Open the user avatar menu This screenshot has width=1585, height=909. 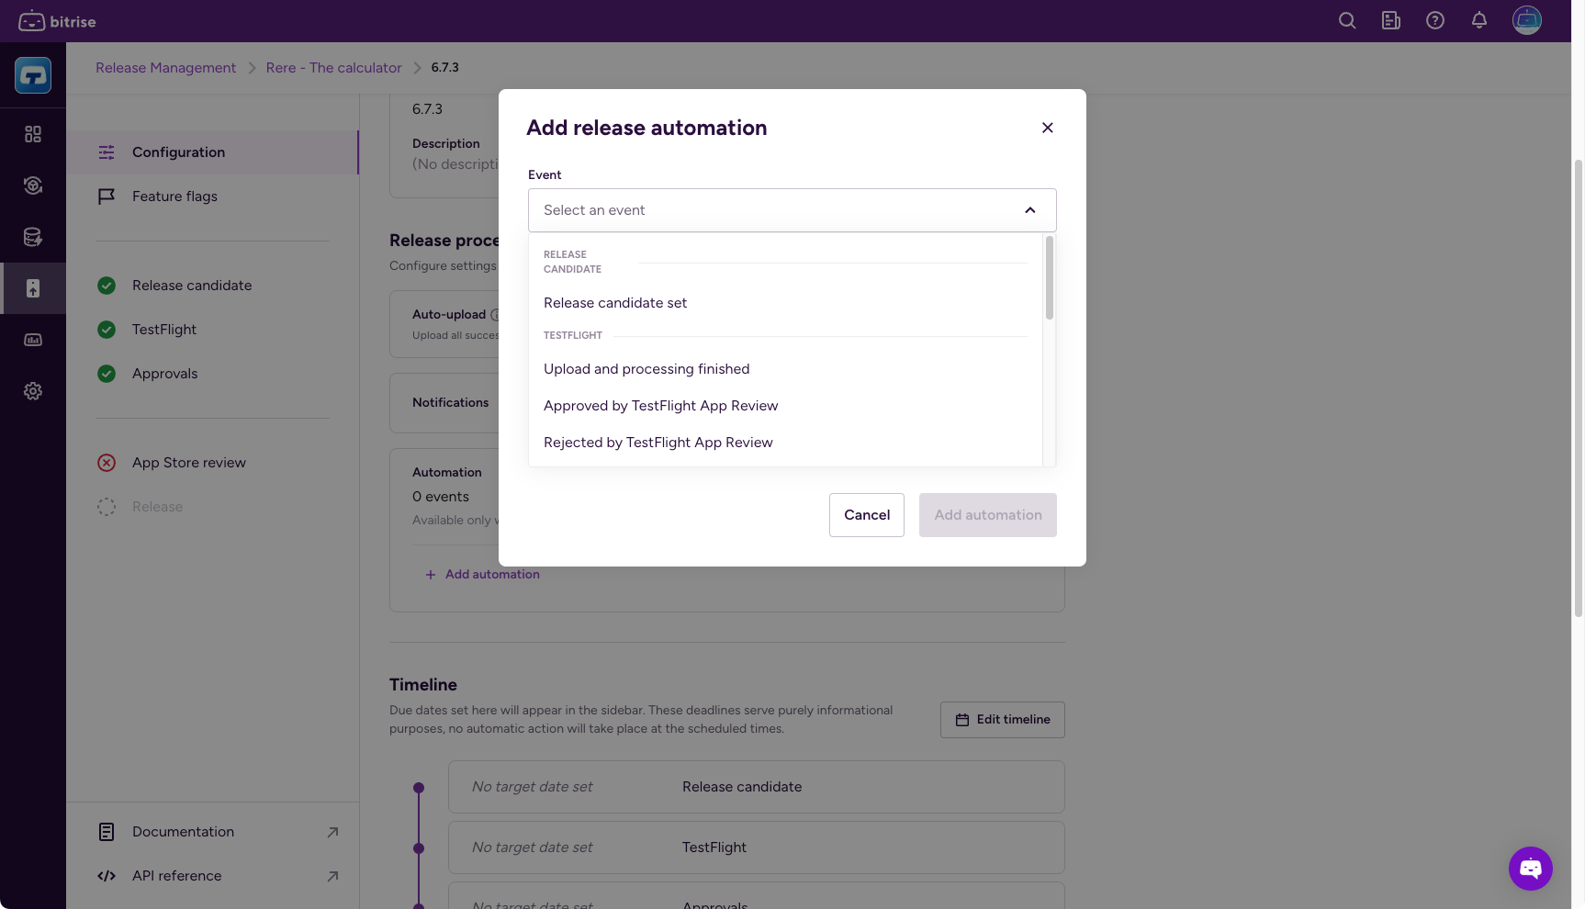[1526, 20]
